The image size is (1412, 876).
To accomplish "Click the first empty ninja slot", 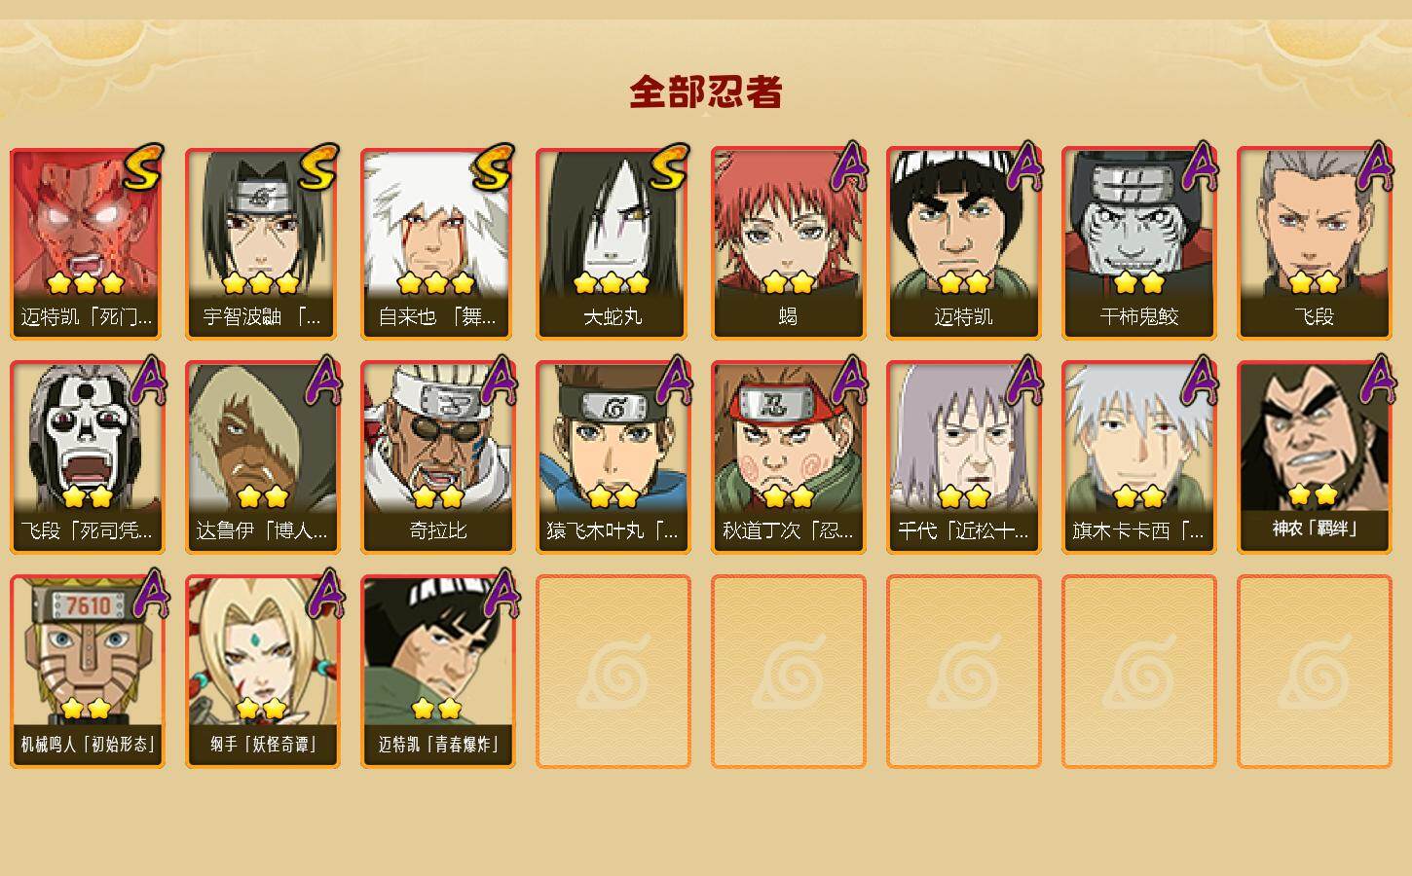I will (613, 672).
